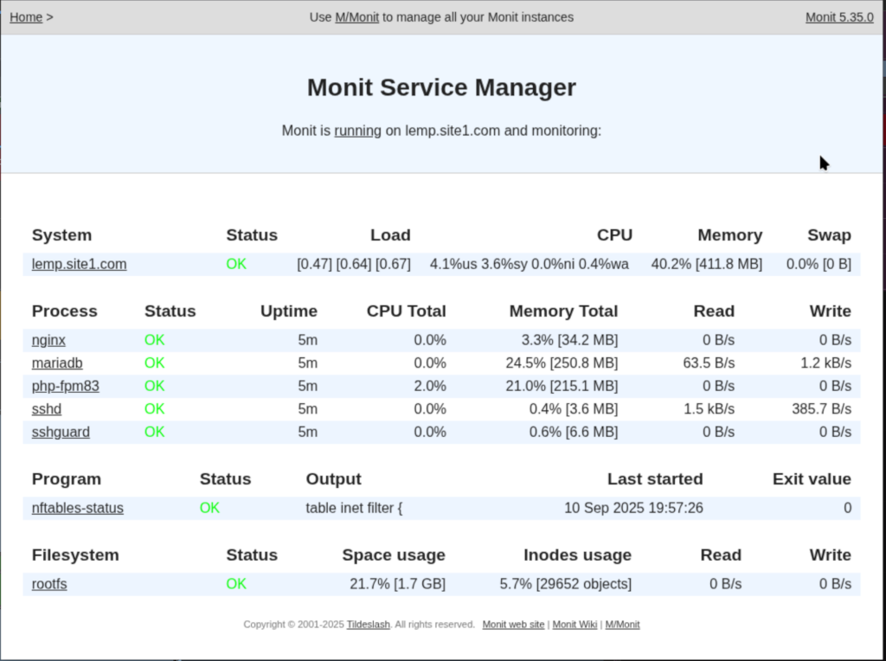Open the lemp.site1.com system details

79,265
